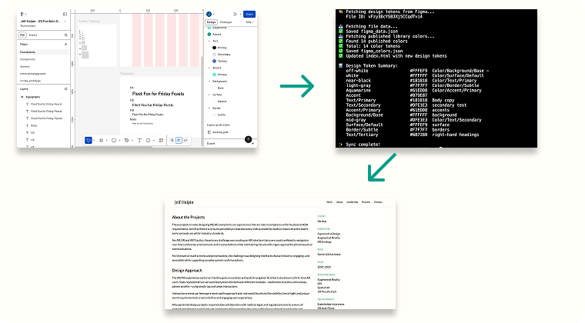The image size is (585, 323).
Task: Click the Jeff Halpin site logo
Action: tap(184, 202)
